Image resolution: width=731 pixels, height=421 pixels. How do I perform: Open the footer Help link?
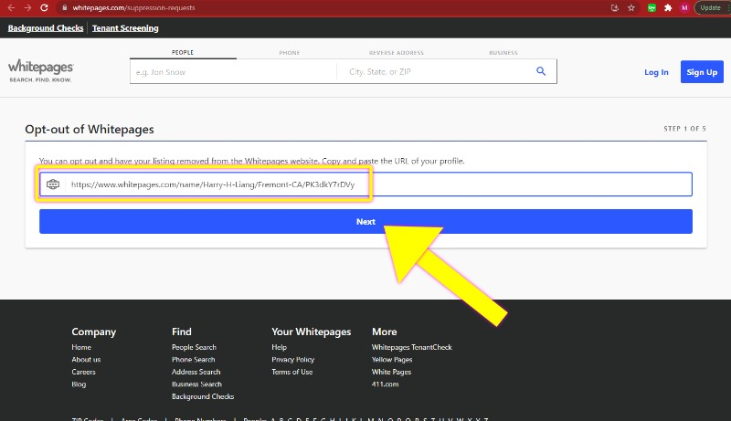[279, 347]
